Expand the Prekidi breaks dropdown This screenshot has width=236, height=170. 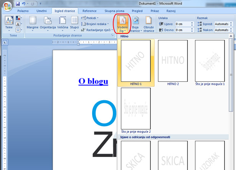[90, 18]
